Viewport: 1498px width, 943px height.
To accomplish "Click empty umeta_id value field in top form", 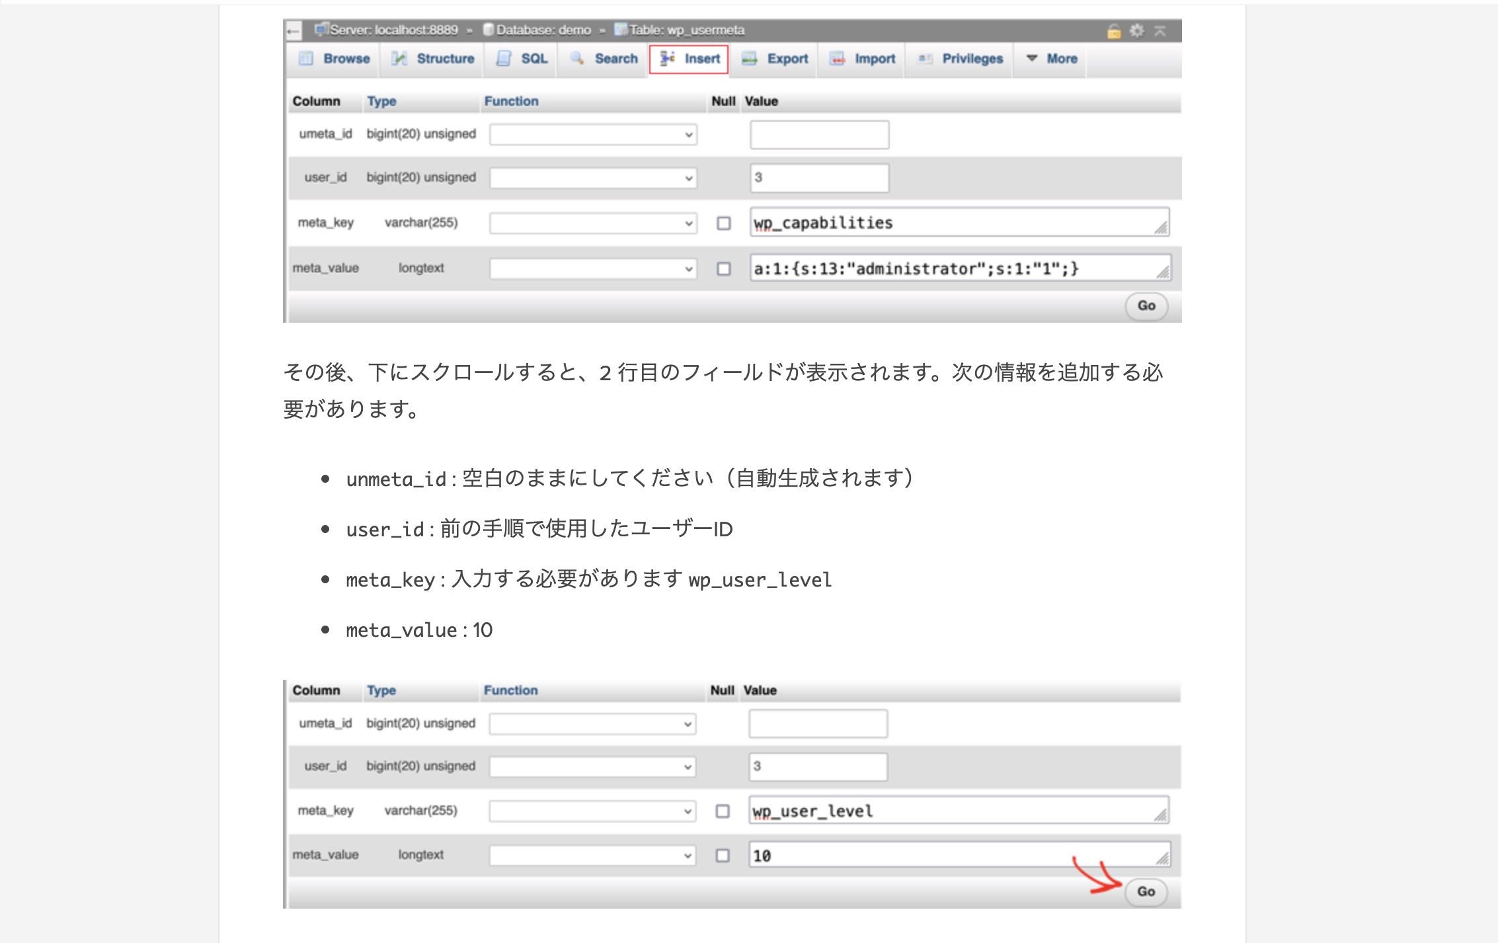I will click(x=819, y=135).
